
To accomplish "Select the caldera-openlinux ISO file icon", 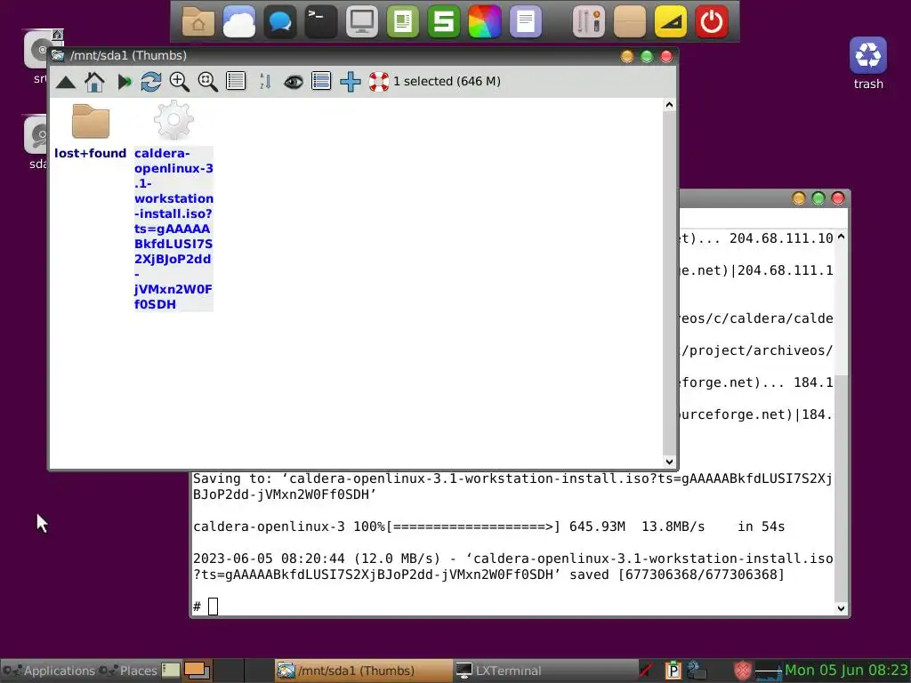I will [x=173, y=120].
